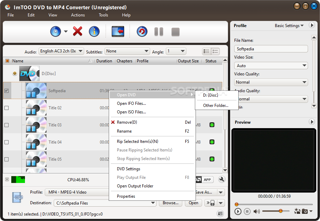The image size is (320, 221).
Task: Open the Save As dropdown arrow
Action: (221, 192)
